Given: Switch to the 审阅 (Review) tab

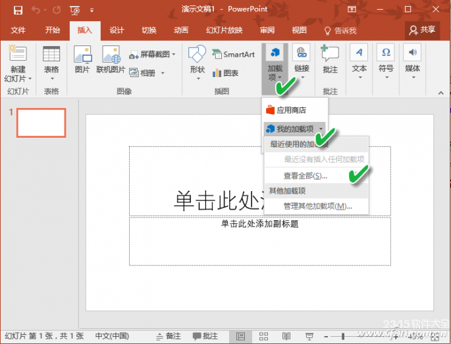Looking at the screenshot, I should coord(267,30).
